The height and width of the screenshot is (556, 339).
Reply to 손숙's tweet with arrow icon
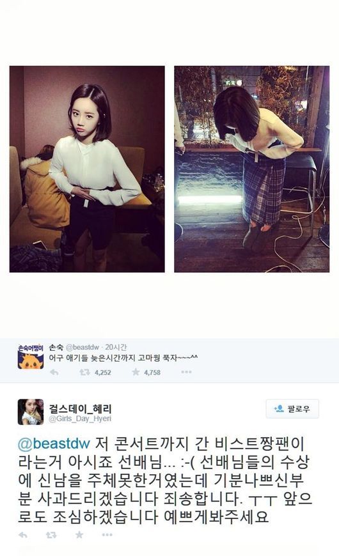[54, 373]
